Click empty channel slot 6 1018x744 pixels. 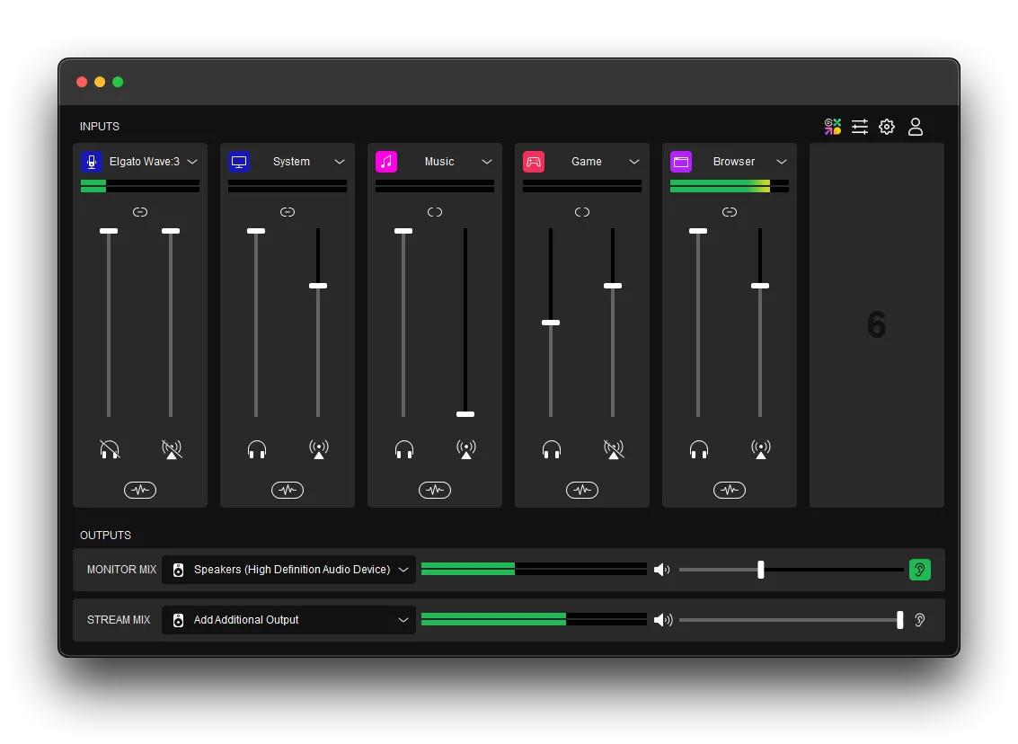pos(877,325)
